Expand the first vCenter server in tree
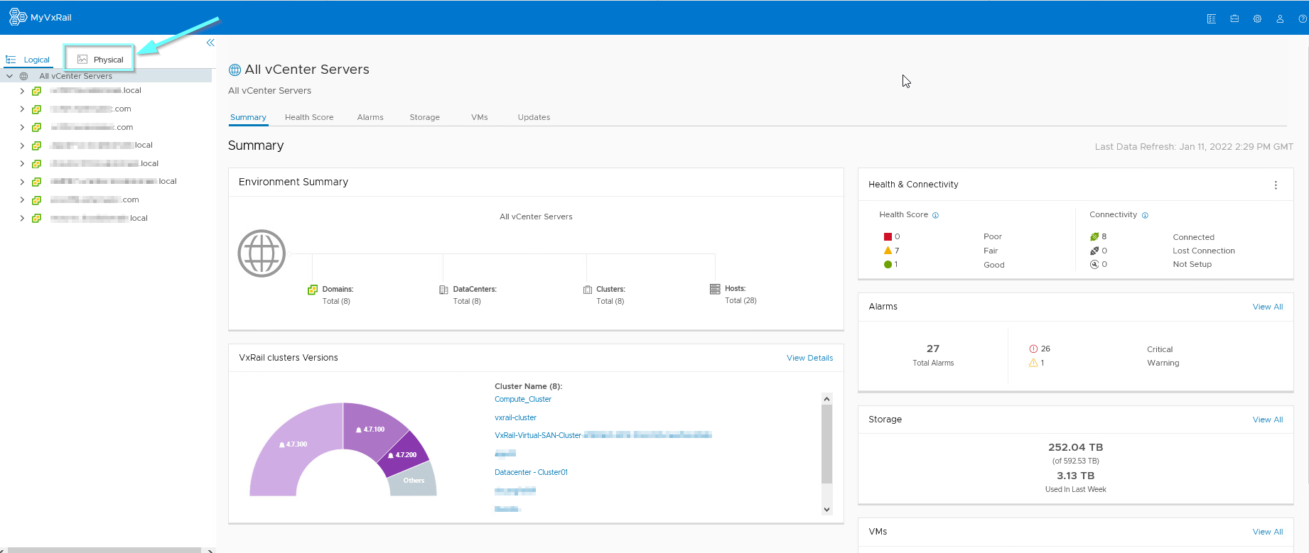Screen dimensions: 1309x553 coord(22,91)
